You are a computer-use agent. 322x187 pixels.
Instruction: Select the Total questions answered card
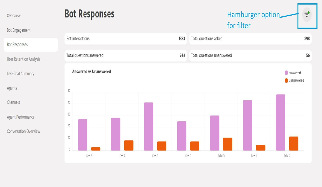pyautogui.click(x=126, y=56)
